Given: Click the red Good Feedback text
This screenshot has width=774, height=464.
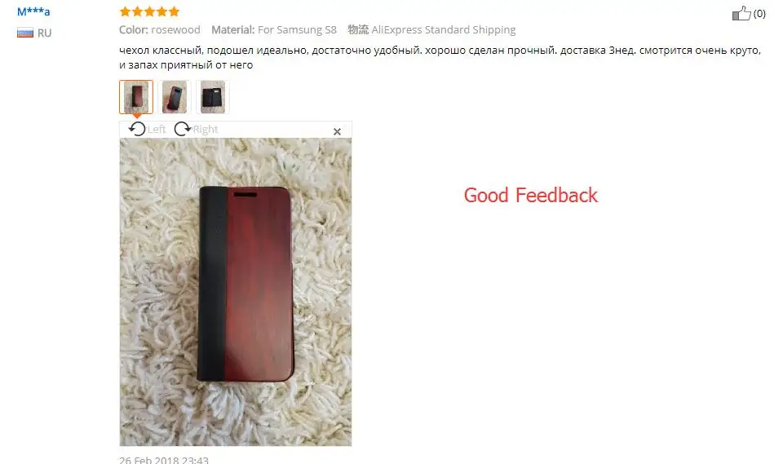Looking at the screenshot, I should [531, 195].
